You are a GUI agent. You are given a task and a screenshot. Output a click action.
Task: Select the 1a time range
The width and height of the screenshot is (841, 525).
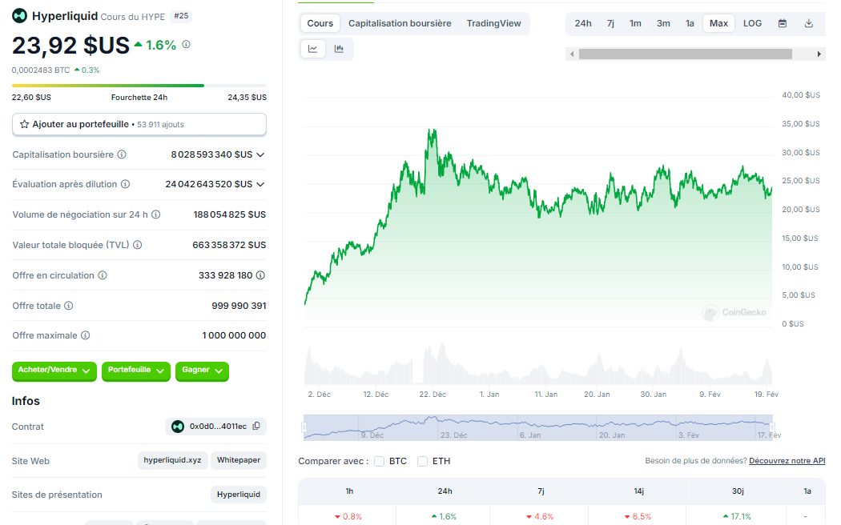(x=690, y=23)
